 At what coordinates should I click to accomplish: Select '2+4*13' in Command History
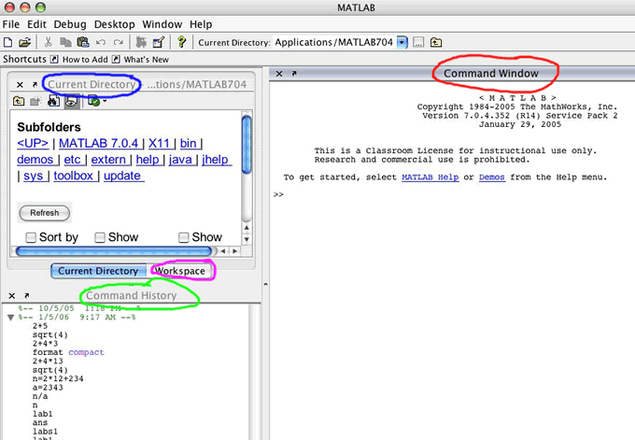pos(48,361)
